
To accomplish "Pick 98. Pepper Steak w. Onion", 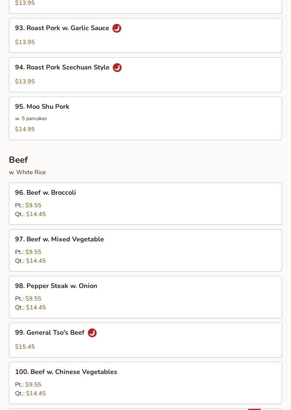I will pos(145,297).
